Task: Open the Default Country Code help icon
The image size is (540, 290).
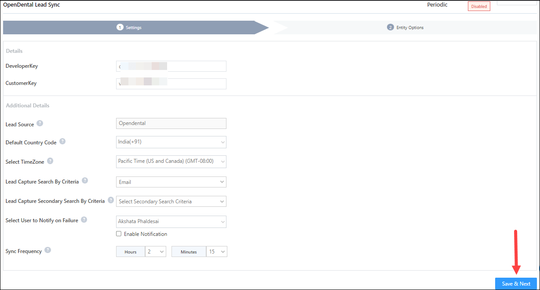Action: 62,141
